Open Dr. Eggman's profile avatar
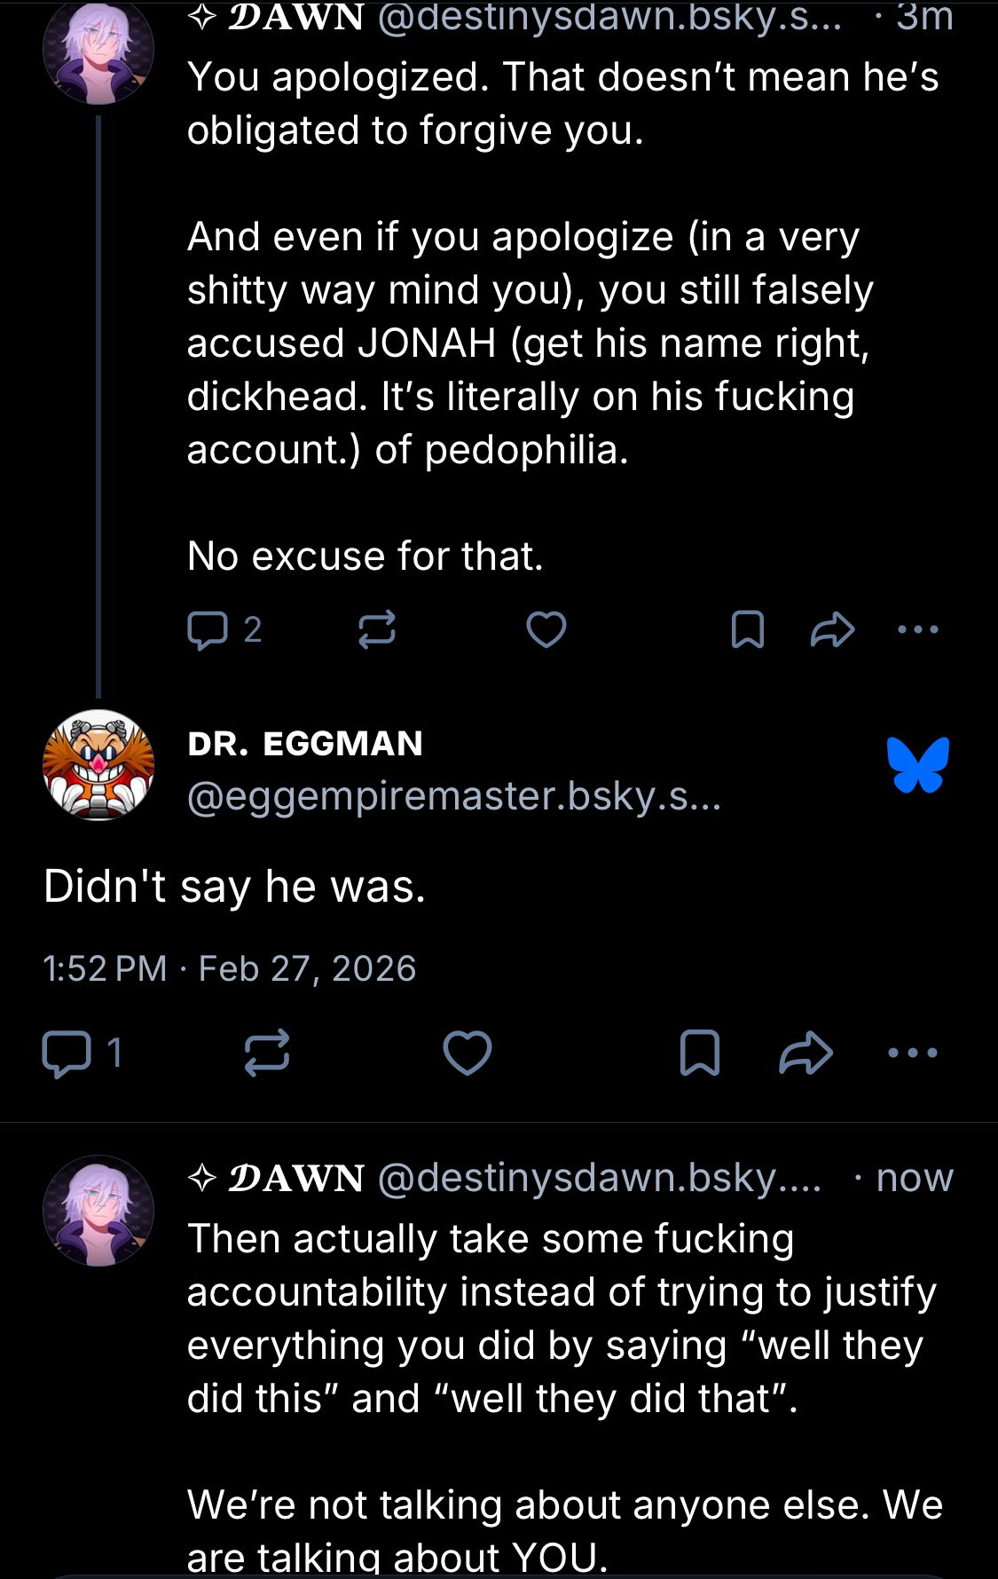The image size is (998, 1579). point(98,765)
